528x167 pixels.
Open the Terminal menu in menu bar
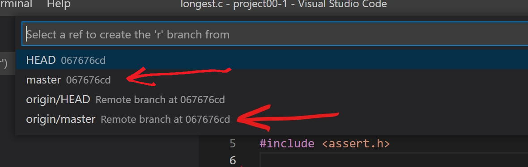click(16, 4)
